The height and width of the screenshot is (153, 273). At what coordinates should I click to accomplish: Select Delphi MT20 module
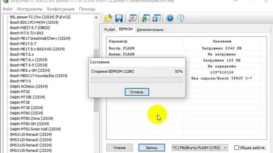tap(20, 92)
